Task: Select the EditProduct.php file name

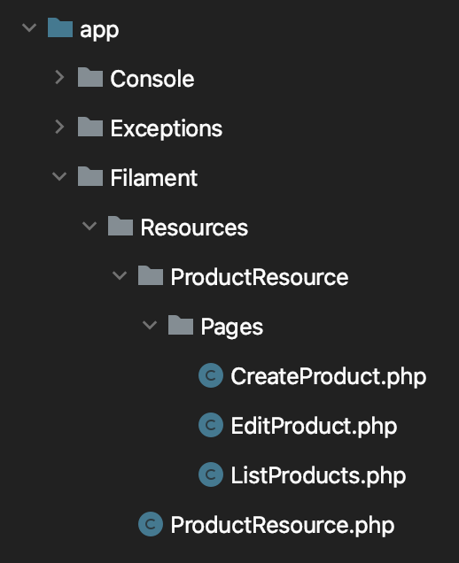Action: (x=314, y=426)
